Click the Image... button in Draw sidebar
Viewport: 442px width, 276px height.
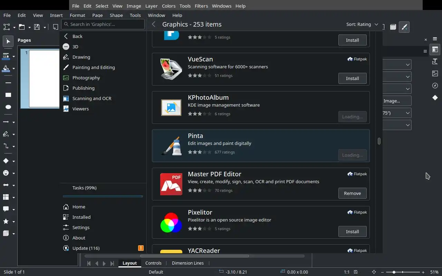[x=397, y=101]
